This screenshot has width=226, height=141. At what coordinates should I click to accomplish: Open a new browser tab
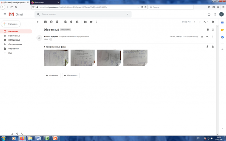[63, 2]
